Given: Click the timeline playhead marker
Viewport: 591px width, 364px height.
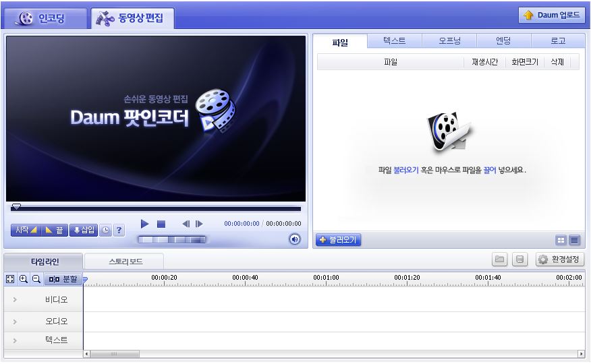Looking at the screenshot, I should click(85, 280).
